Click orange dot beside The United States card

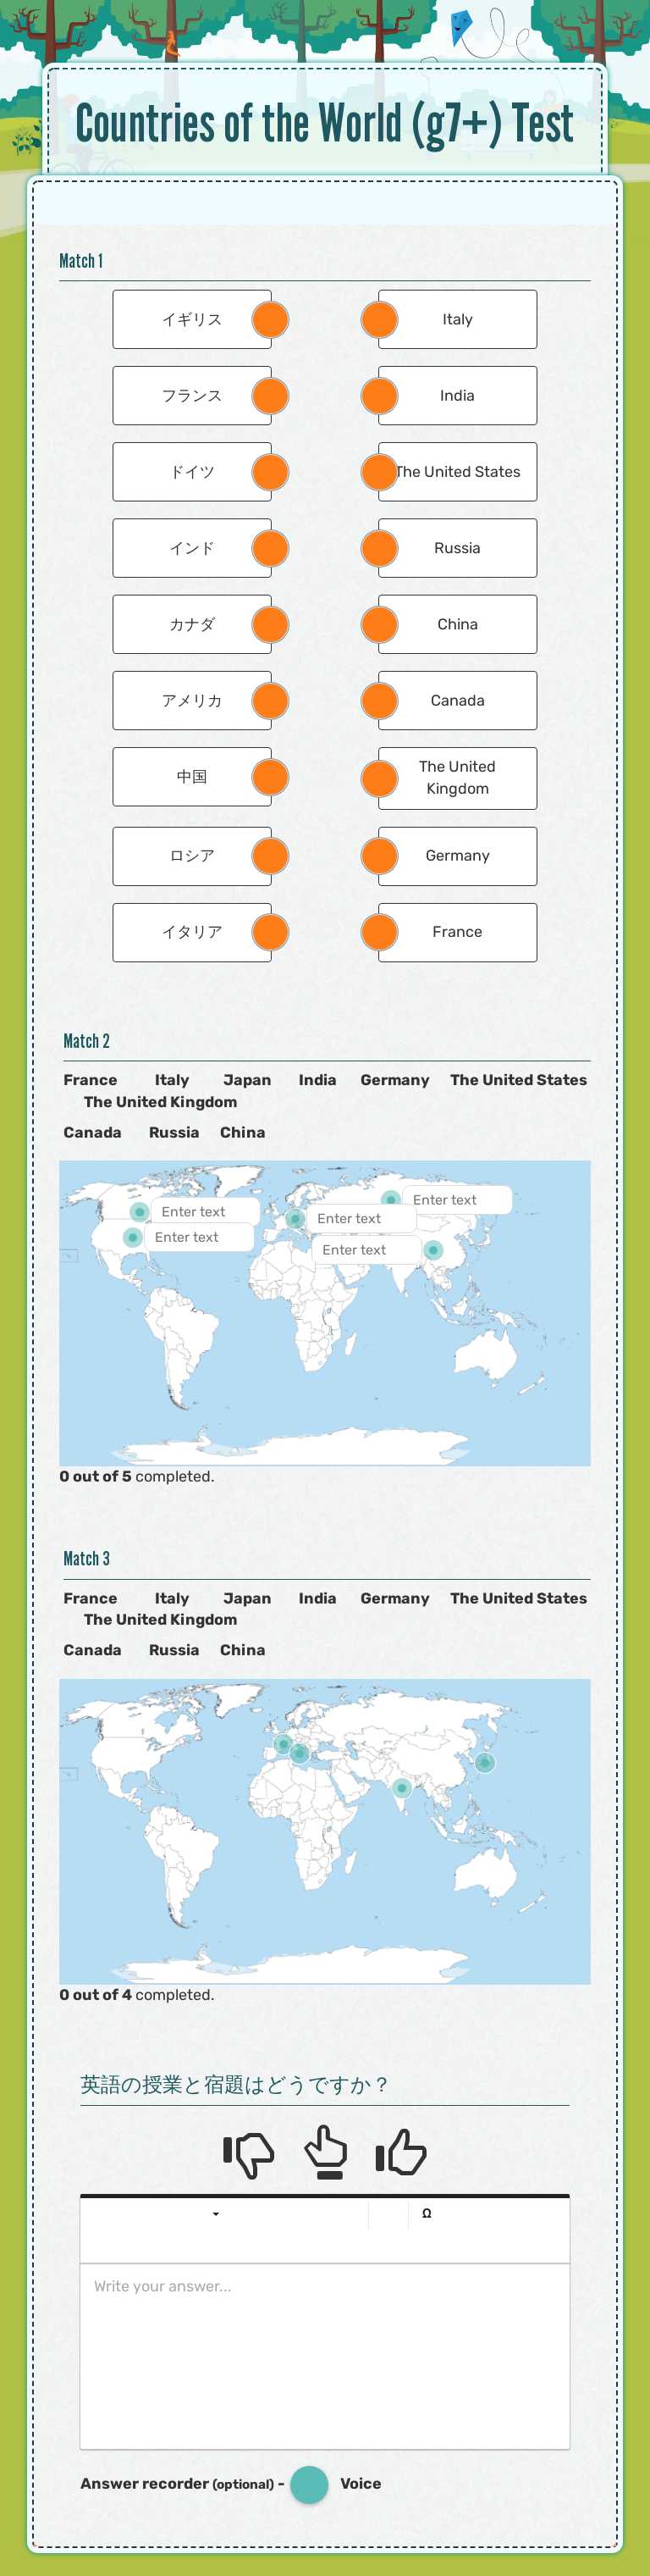point(379,472)
